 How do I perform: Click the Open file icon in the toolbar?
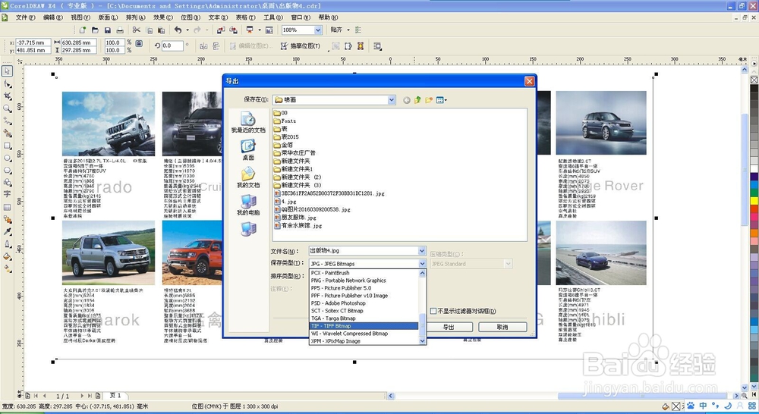pos(95,30)
